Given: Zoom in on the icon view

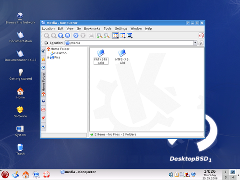Looking at the screenshot, I should (99, 36).
